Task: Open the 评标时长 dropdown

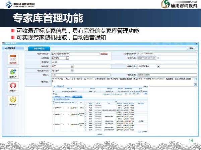Action: click(72, 66)
